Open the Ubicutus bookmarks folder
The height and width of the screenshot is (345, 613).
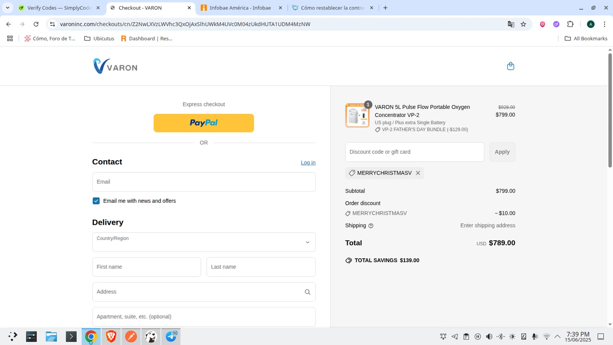coord(99,38)
